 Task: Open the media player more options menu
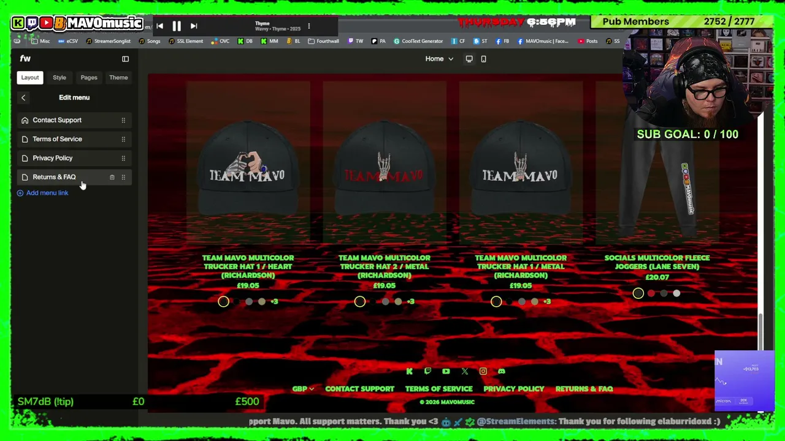coord(309,26)
